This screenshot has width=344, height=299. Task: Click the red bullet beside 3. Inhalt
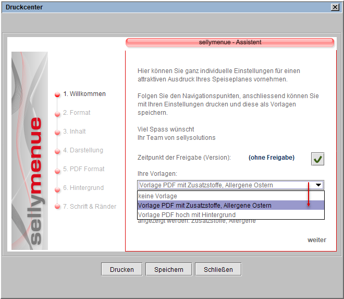(x=57, y=132)
